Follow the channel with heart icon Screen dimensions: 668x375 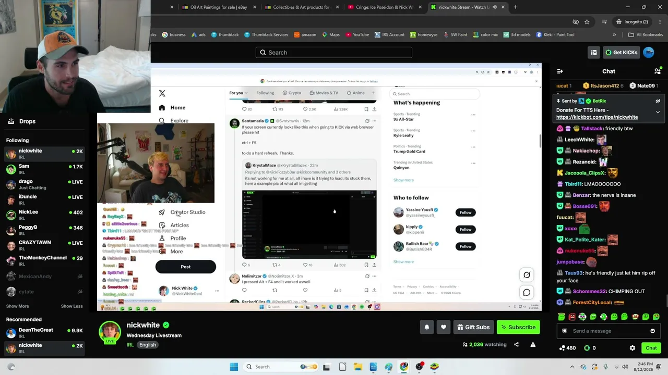[444, 327]
